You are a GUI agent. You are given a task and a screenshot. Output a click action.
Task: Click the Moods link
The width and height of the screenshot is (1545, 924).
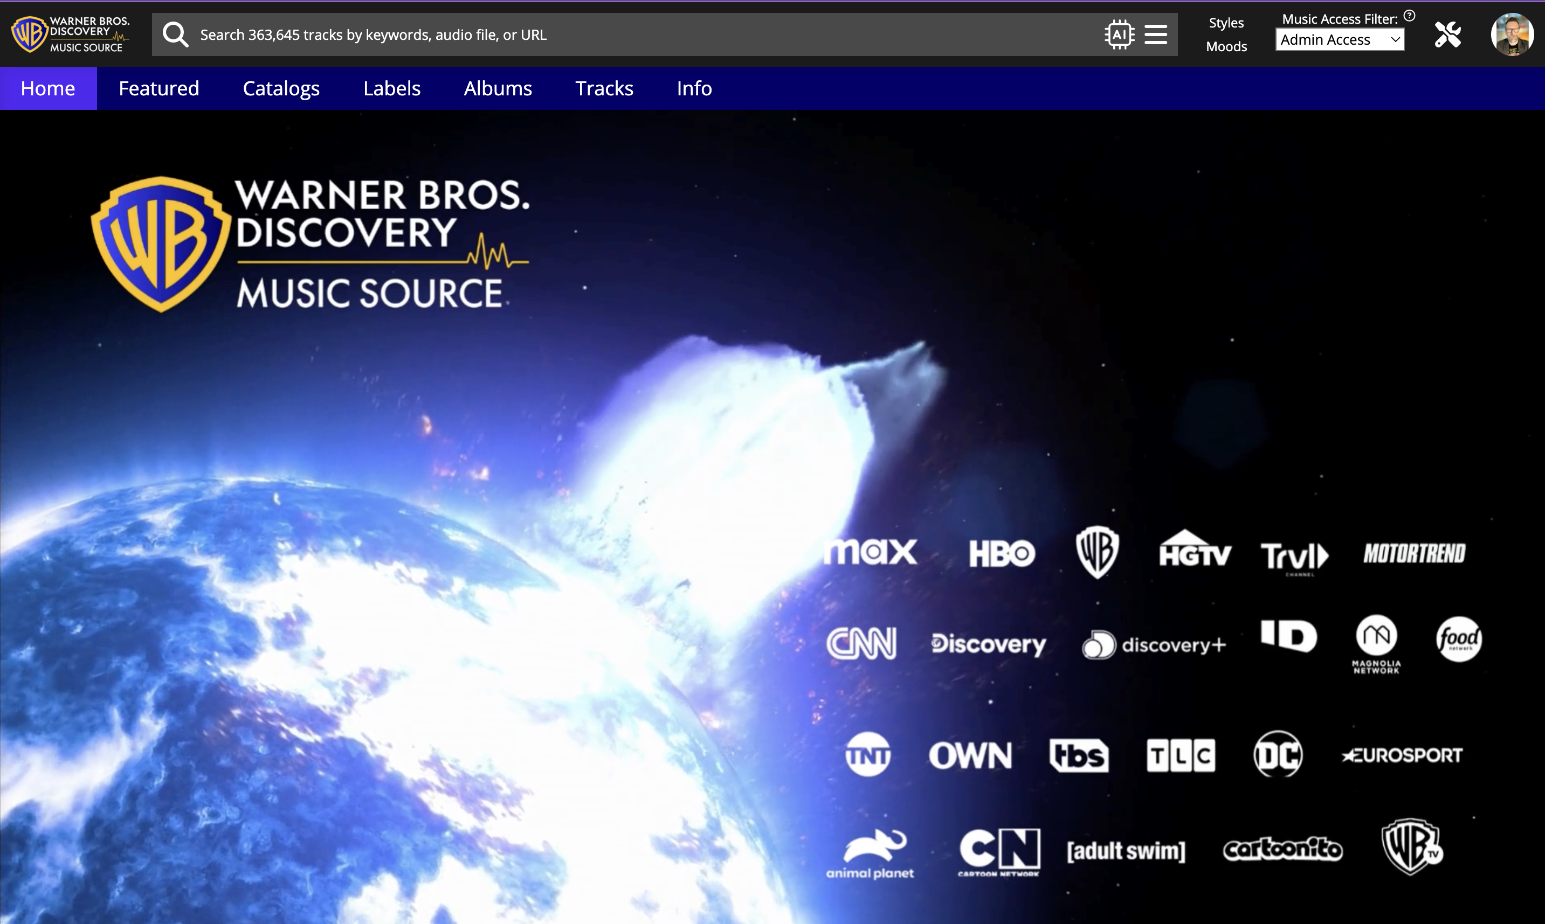[x=1225, y=47]
